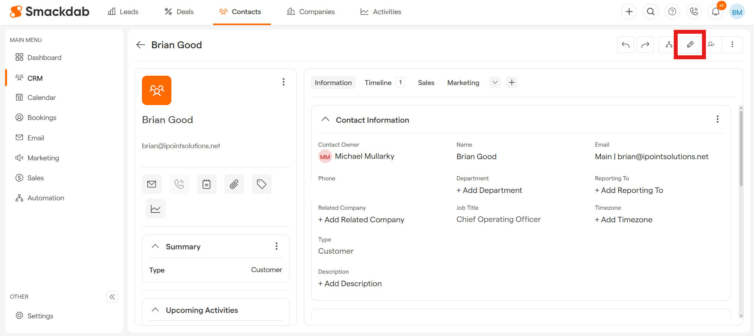Click the add user icon in toolbar
Viewport: 754px width, 336px height.
coord(711,45)
